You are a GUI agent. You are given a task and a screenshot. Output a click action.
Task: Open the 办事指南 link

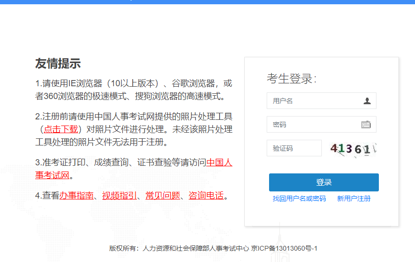[x=77, y=195]
